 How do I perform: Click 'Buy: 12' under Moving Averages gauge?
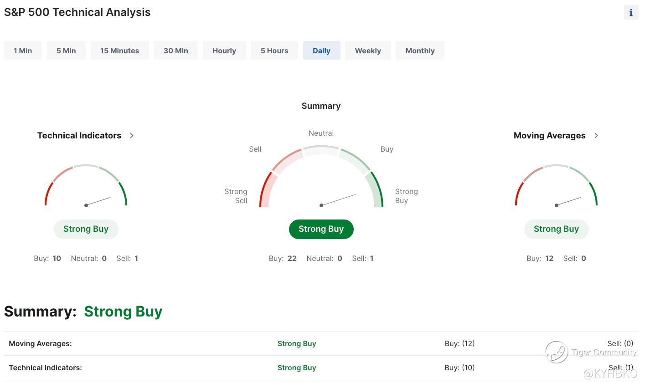pyautogui.click(x=540, y=258)
